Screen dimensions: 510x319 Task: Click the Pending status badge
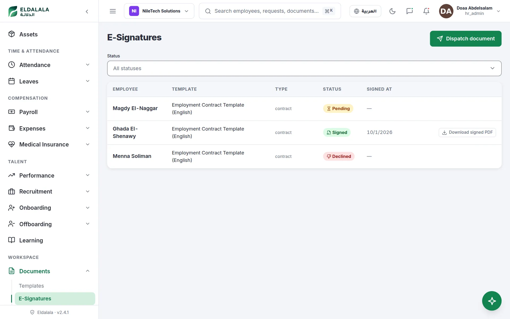(x=338, y=108)
